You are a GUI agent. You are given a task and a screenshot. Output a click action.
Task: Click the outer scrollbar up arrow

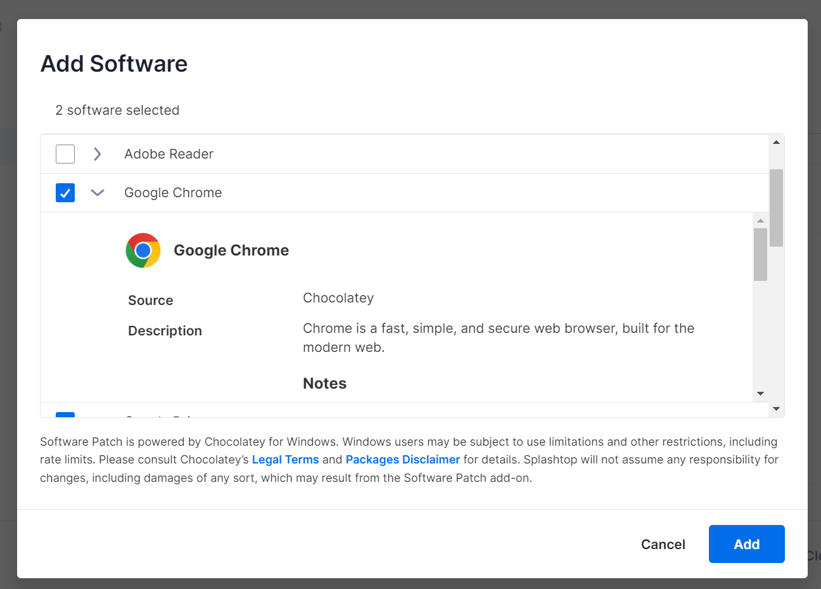pyautogui.click(x=775, y=141)
